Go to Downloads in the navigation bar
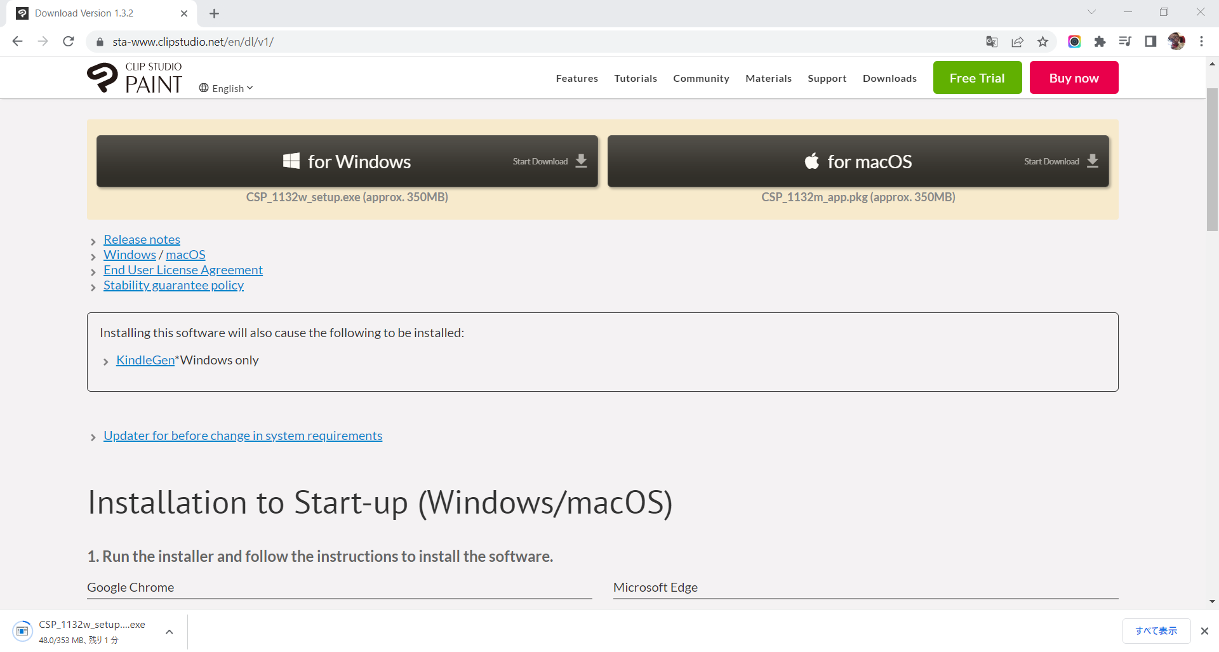 tap(889, 78)
